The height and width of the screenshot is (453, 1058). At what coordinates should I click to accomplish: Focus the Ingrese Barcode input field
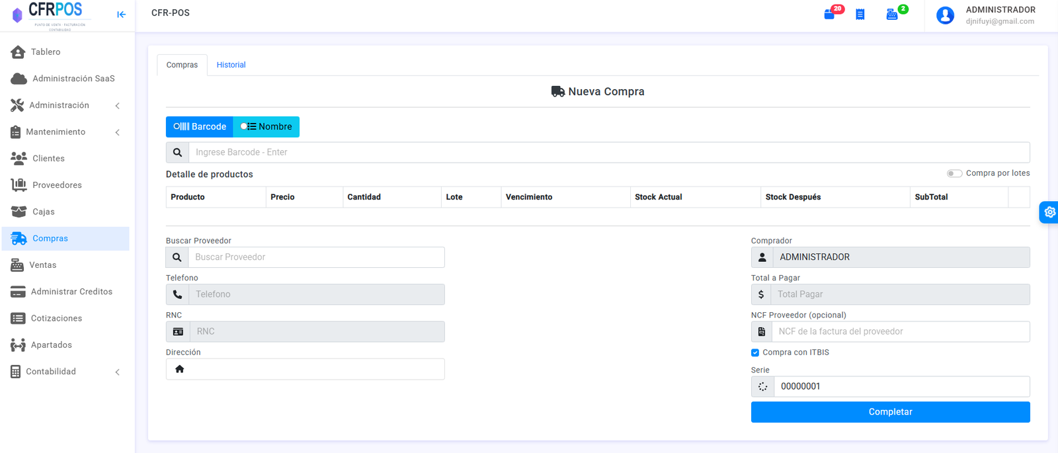click(609, 152)
